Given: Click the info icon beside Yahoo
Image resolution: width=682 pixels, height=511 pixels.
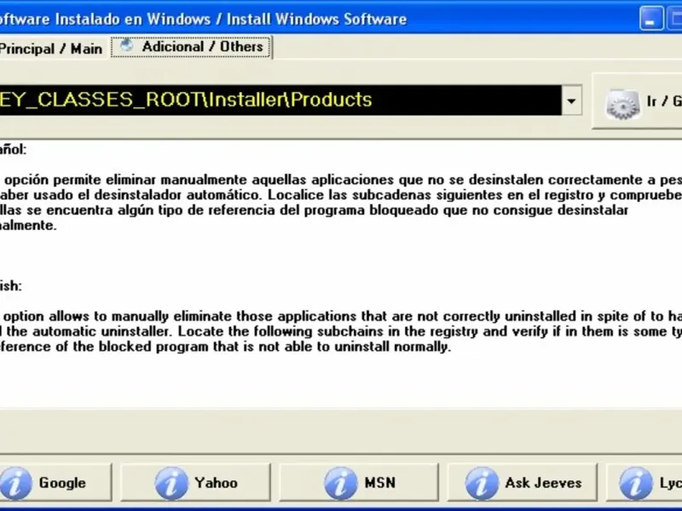Looking at the screenshot, I should tap(171, 483).
